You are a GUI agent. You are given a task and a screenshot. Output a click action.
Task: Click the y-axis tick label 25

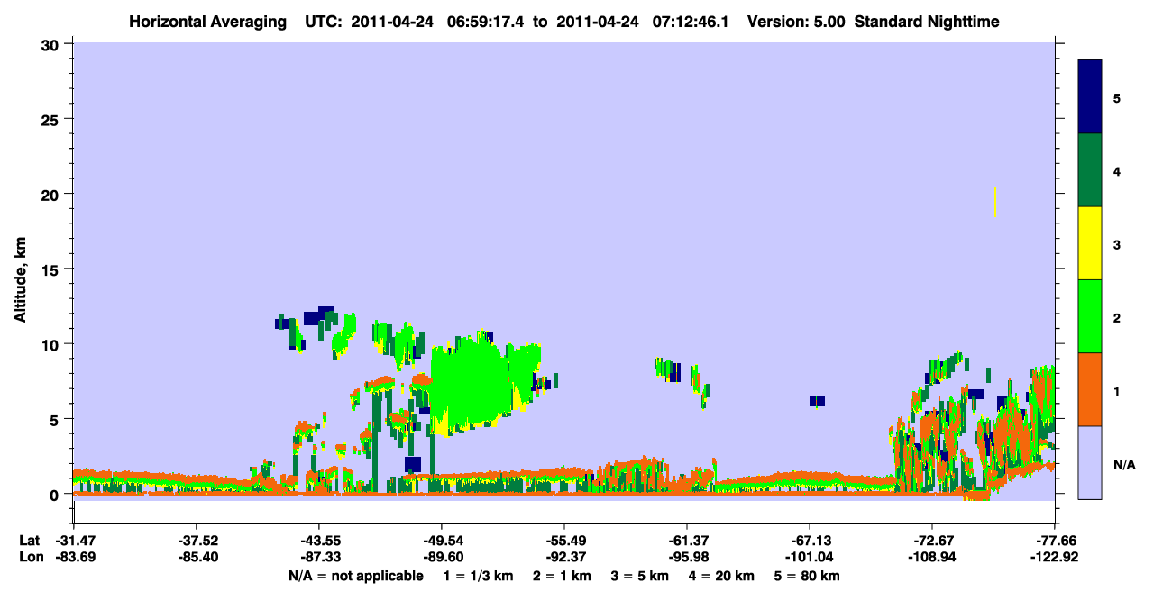52,119
